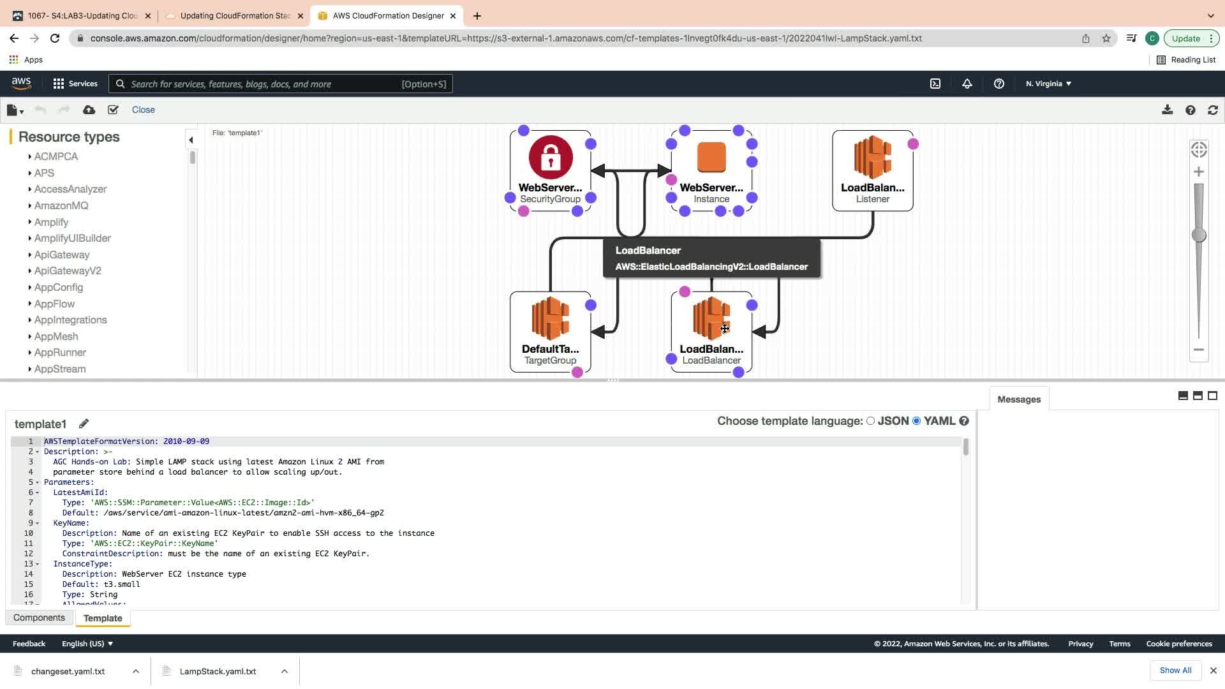
Task: Click the Feedback link in footer
Action: [29, 644]
